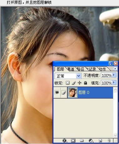The height and width of the screenshot is (144, 119).
Task: Open the 填充 slider arrow
Action: point(114,83)
